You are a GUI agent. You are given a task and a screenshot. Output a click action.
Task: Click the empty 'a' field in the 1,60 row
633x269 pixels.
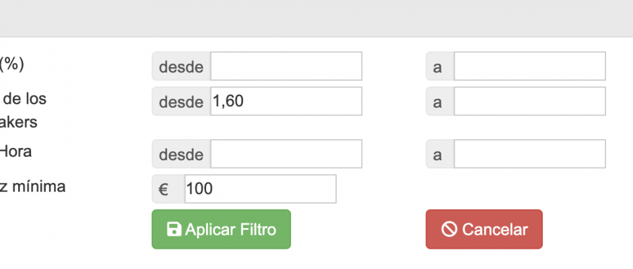click(530, 102)
